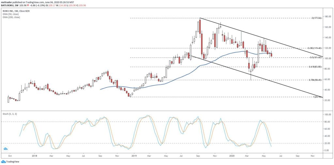
Task: Click the cloud icon in the Stoch pane
Action: tap(6, 149)
